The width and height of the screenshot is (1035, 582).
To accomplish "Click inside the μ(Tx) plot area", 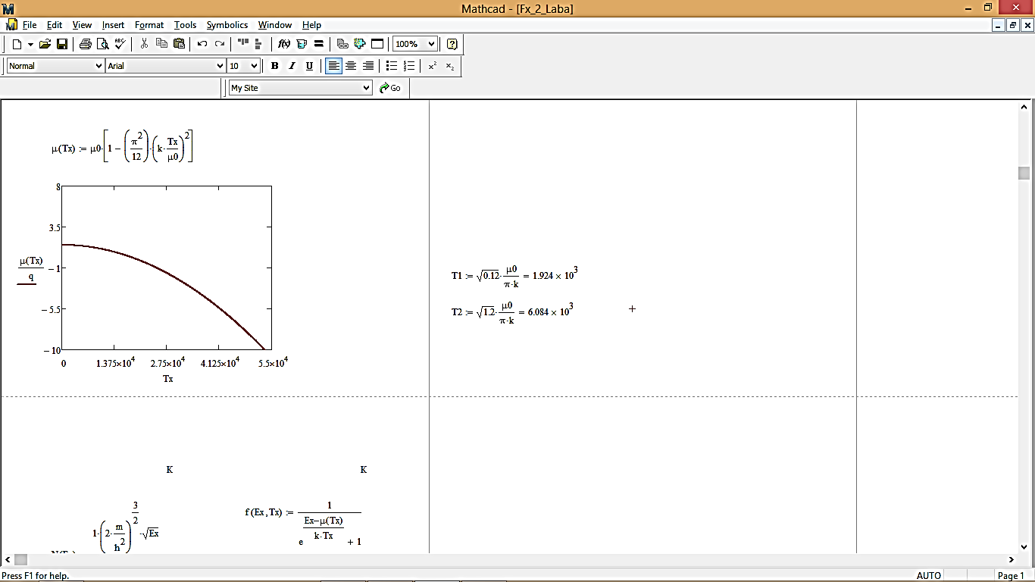I will pos(166,268).
